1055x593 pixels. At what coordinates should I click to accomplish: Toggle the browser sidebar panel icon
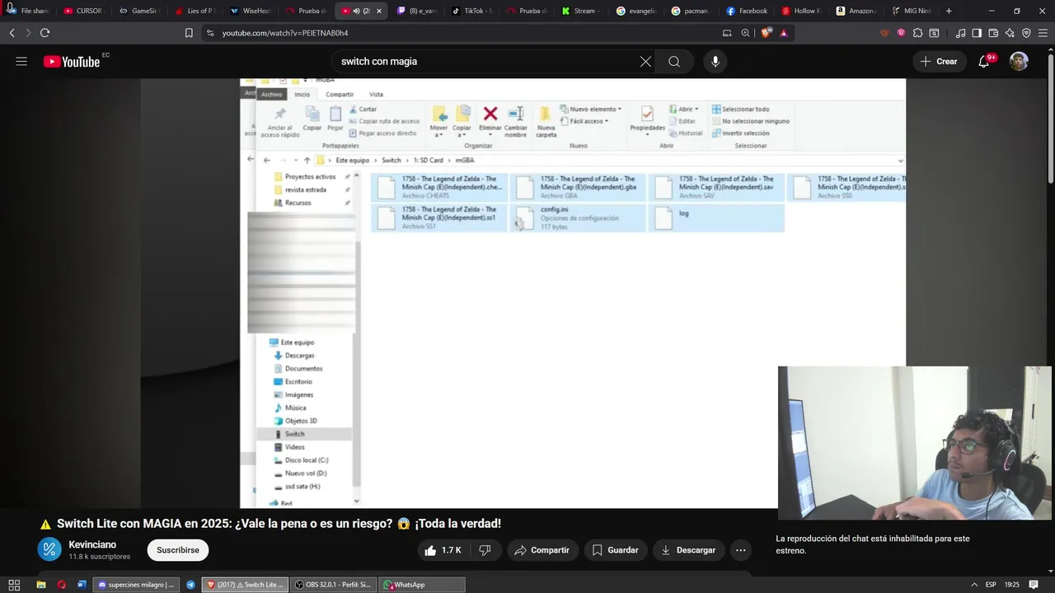[977, 33]
